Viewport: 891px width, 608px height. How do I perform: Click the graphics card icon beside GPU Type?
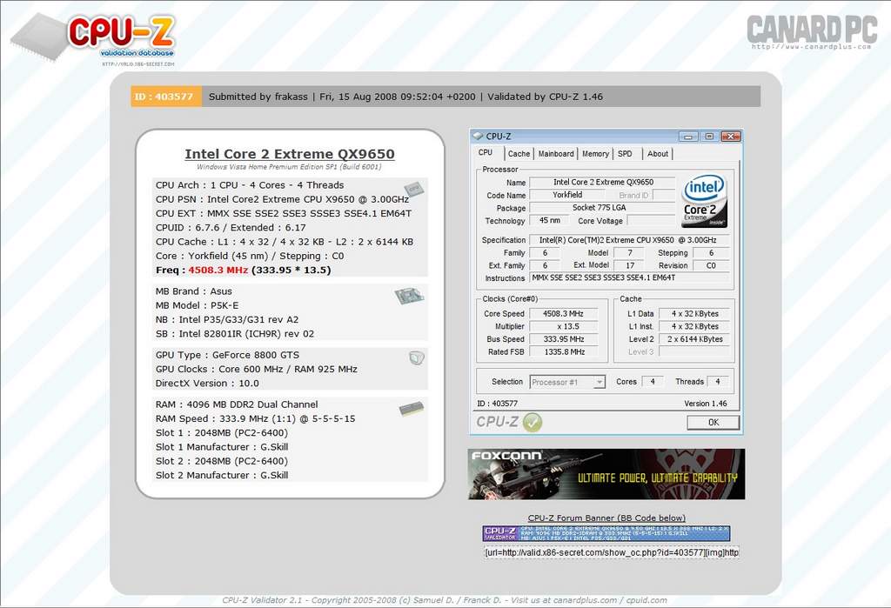[x=417, y=358]
